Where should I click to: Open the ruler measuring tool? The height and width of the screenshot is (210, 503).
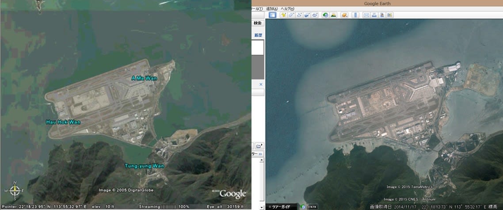355,15
